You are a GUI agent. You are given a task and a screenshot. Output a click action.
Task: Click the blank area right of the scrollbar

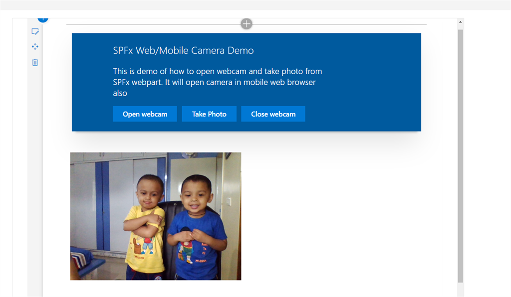(488, 149)
